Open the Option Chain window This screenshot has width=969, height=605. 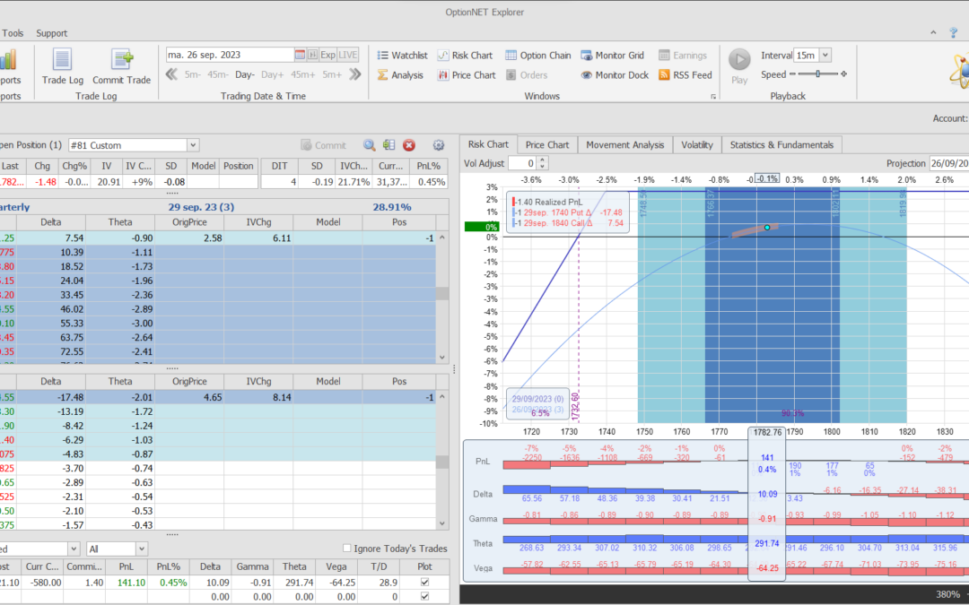(x=537, y=56)
